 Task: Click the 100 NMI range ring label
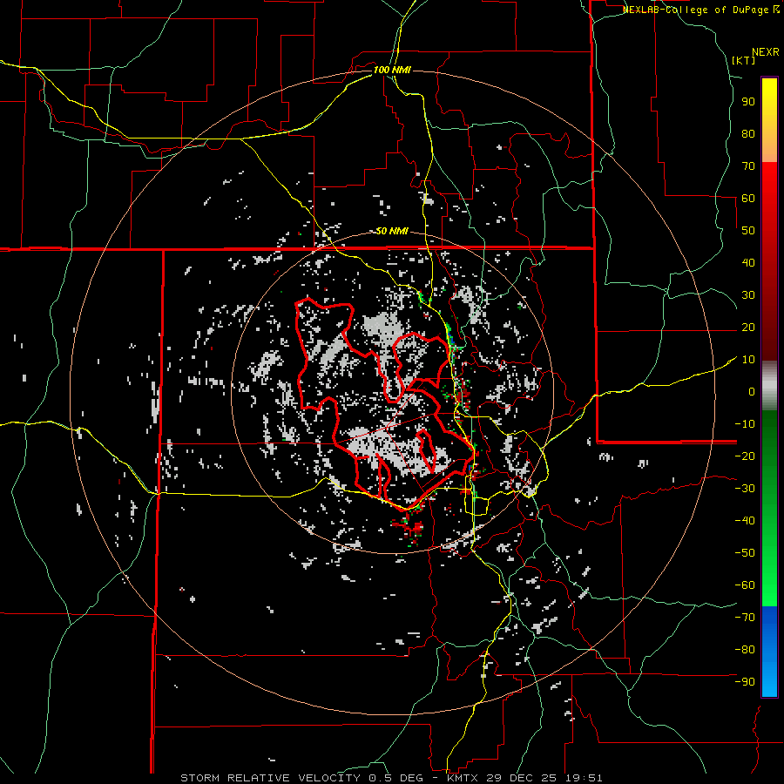391,70
